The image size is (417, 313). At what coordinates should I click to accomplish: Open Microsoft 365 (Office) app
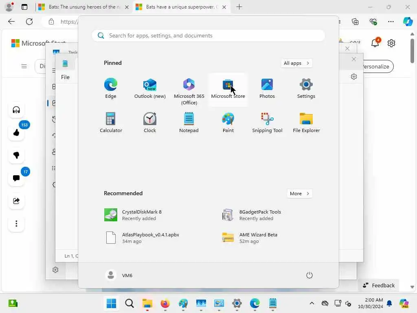[x=189, y=92]
